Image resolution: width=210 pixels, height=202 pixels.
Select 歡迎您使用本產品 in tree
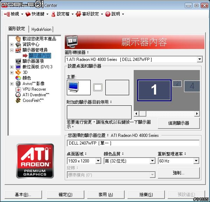point(39,39)
